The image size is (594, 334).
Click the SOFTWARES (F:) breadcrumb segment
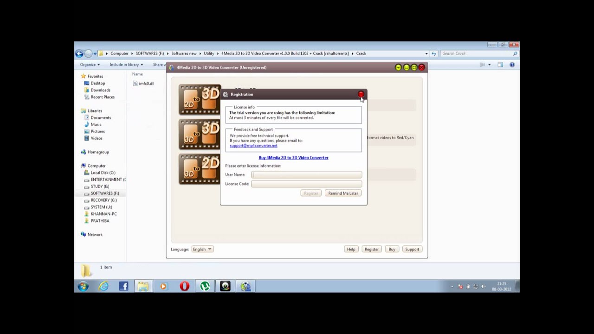tap(149, 54)
